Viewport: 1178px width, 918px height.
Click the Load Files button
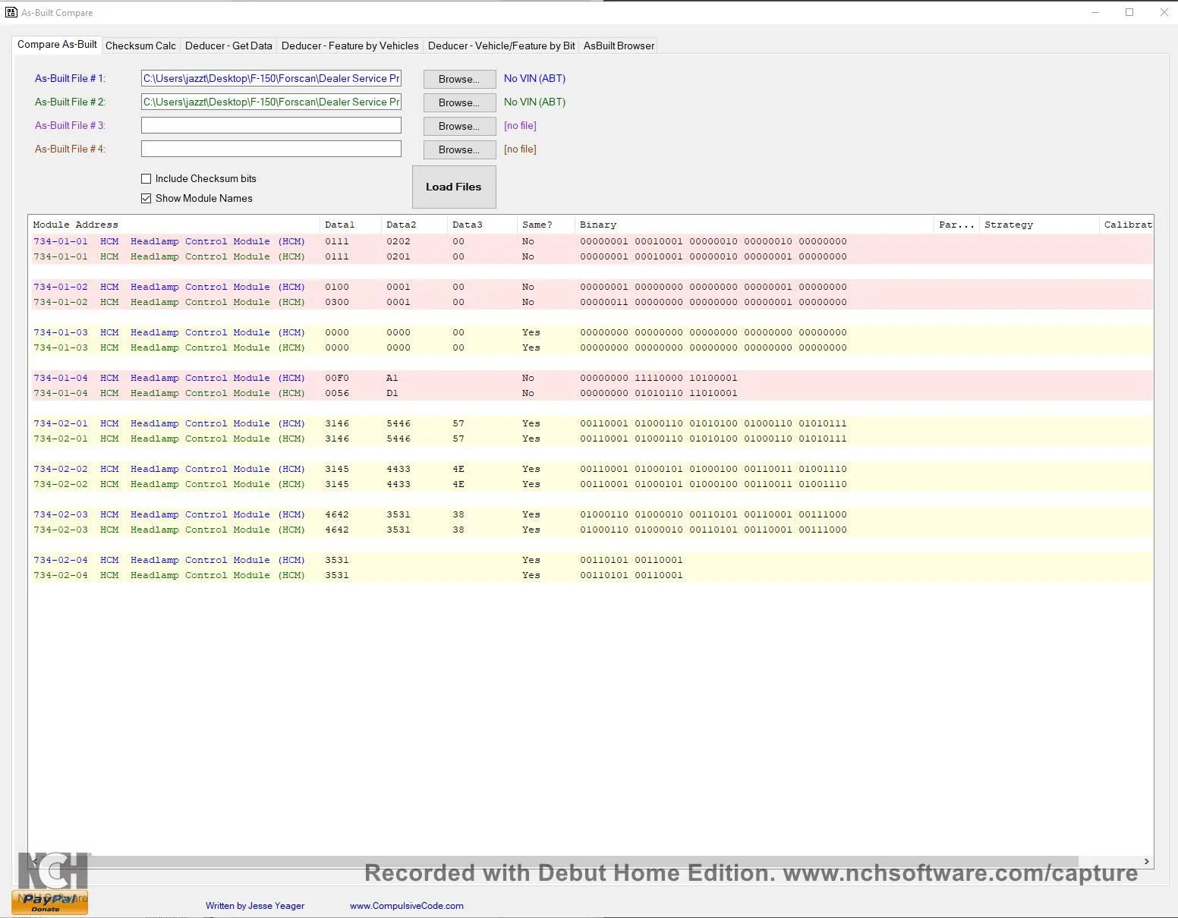(x=454, y=187)
